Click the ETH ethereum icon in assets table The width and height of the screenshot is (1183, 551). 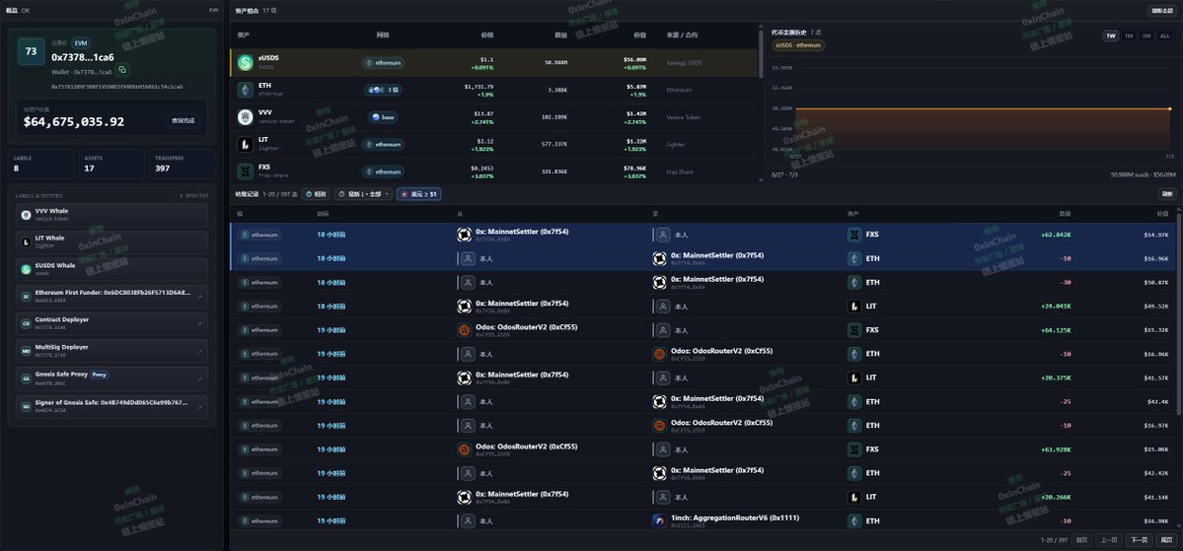point(246,90)
